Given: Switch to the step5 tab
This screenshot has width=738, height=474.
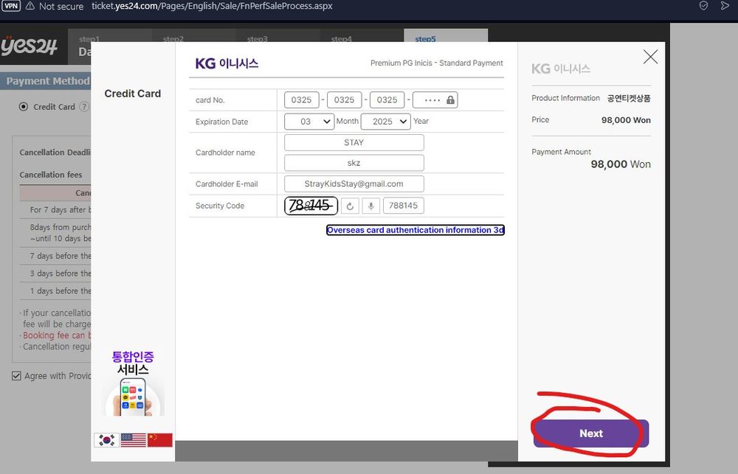Looking at the screenshot, I should pos(446,35).
